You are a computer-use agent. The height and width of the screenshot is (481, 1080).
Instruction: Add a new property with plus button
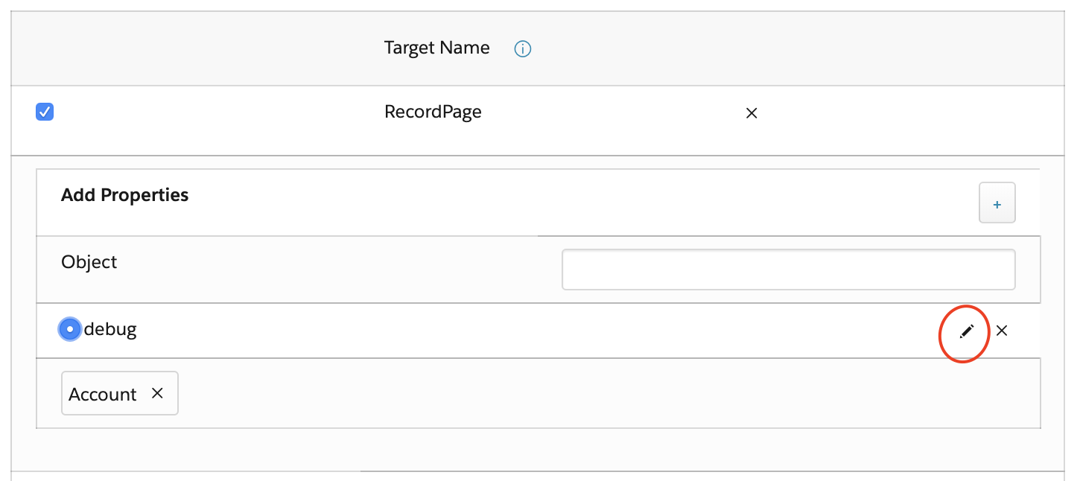pyautogui.click(x=997, y=204)
